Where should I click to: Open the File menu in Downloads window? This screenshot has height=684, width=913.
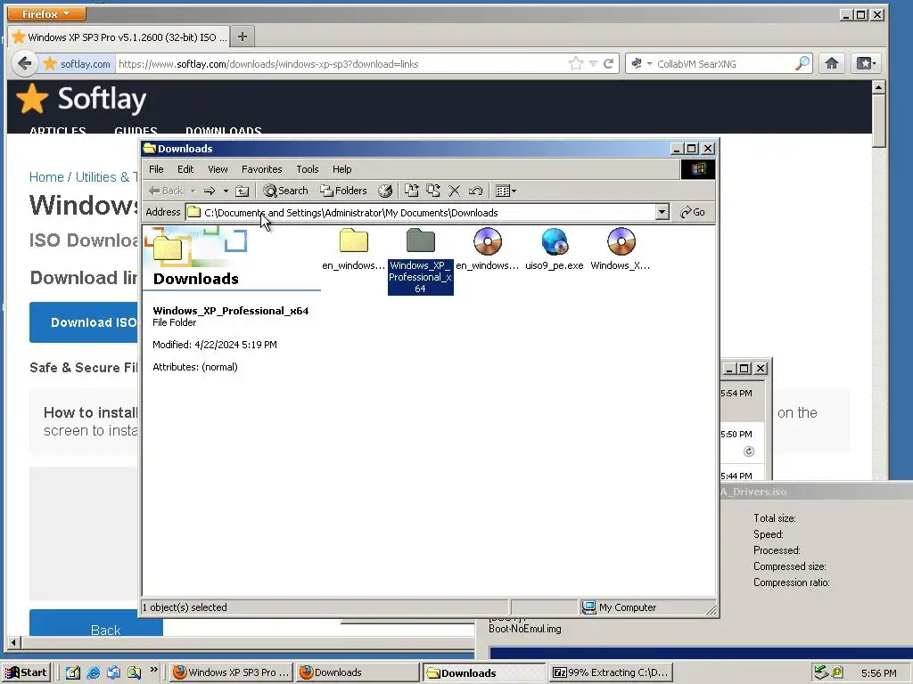coord(156,169)
